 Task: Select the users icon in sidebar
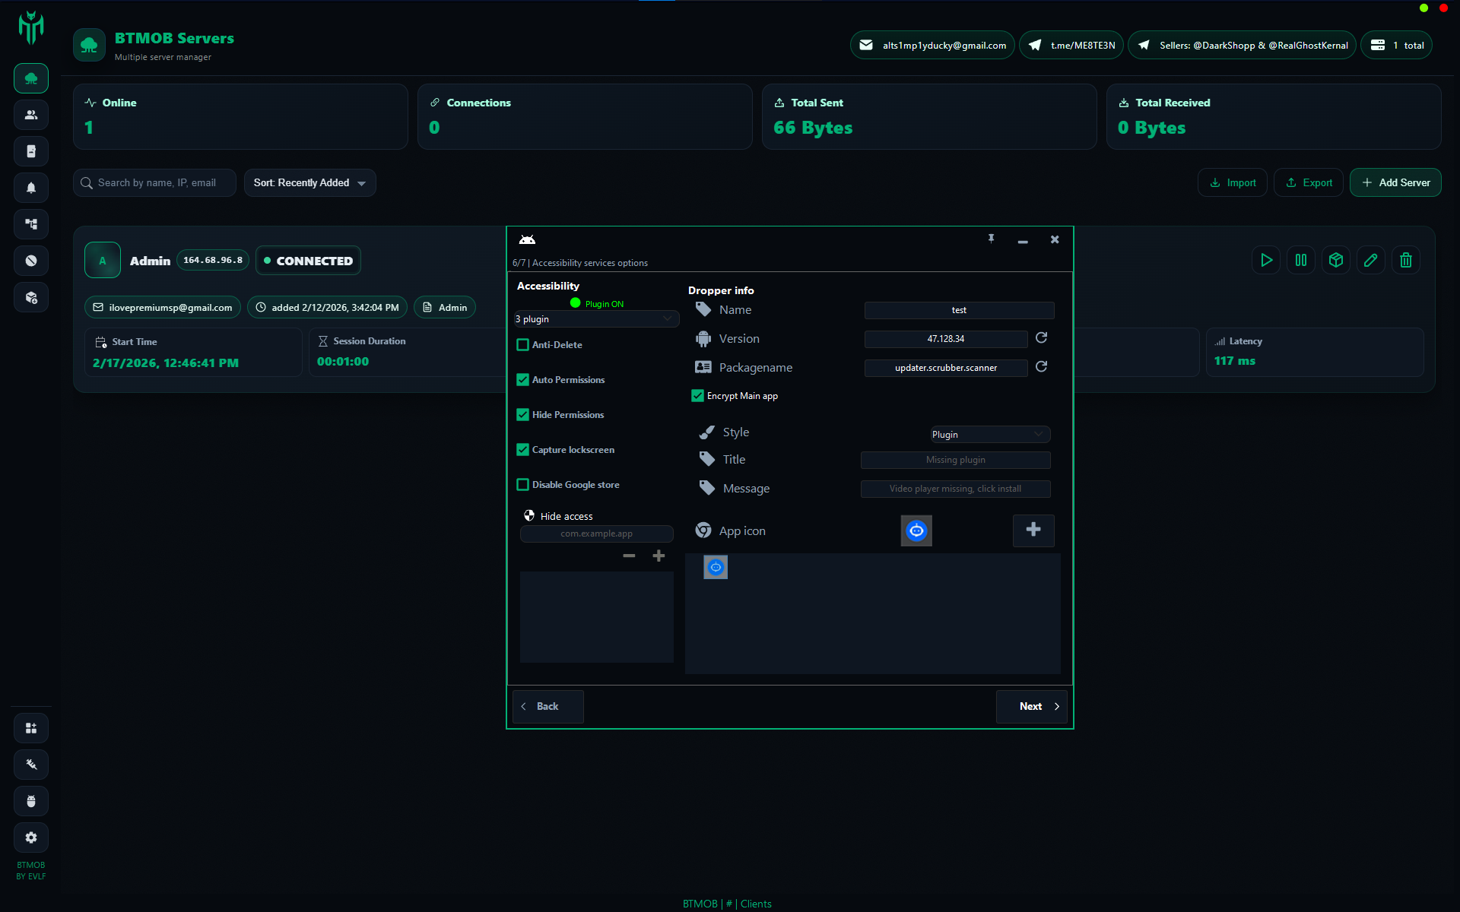click(31, 115)
